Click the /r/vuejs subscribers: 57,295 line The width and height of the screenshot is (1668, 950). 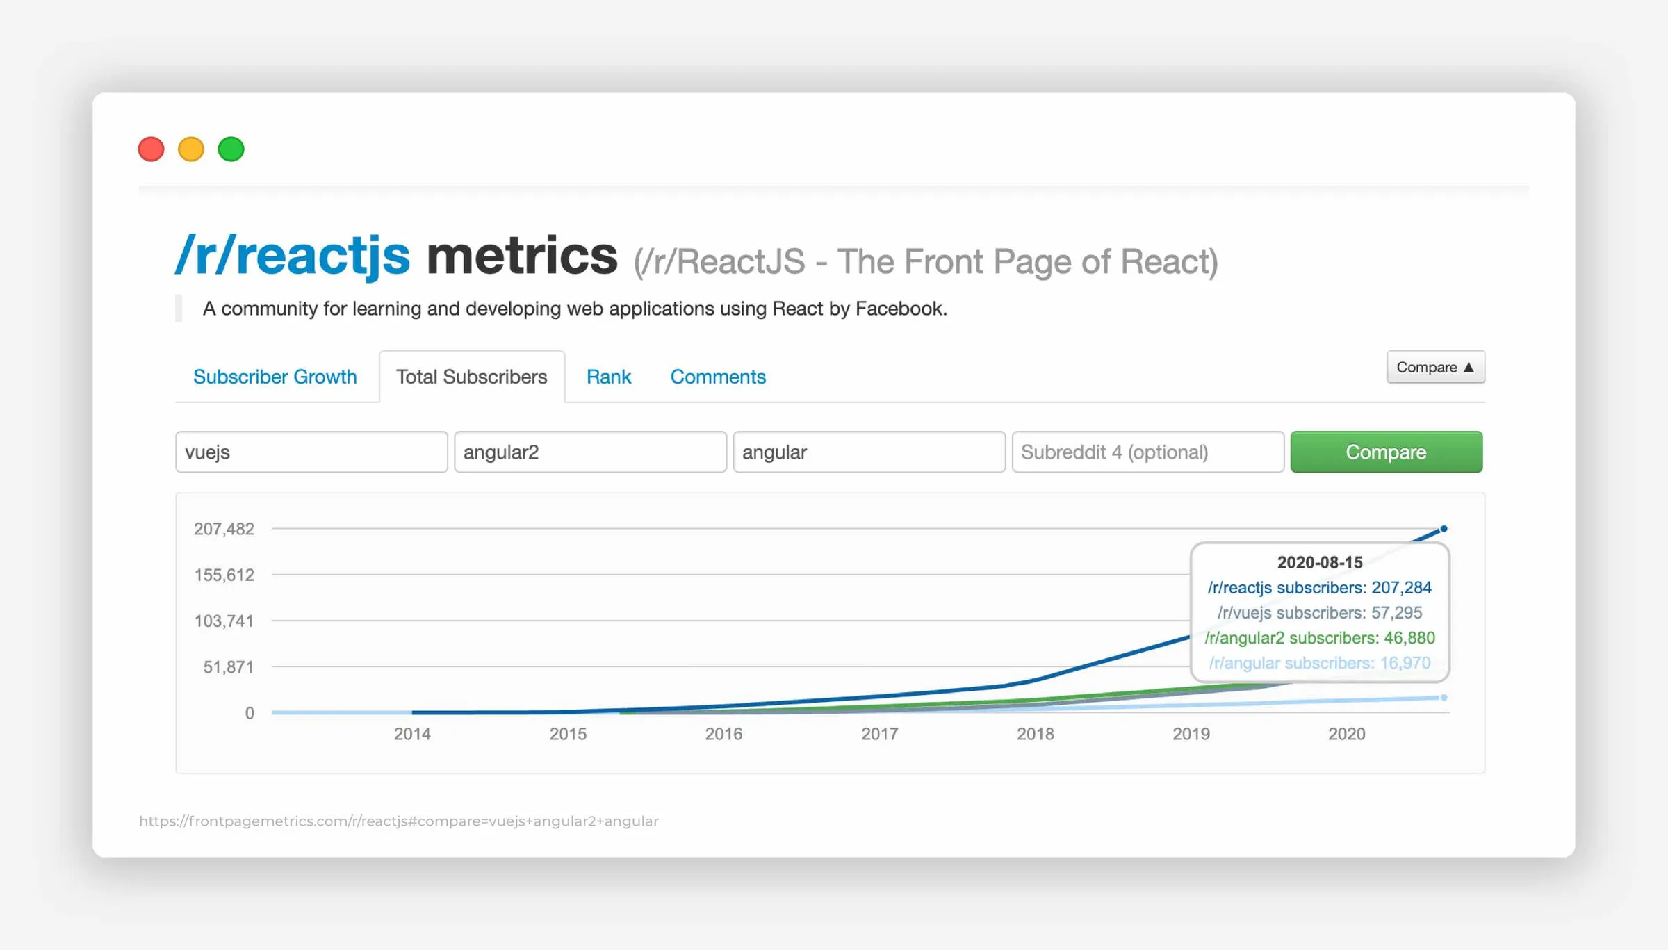tap(1320, 612)
